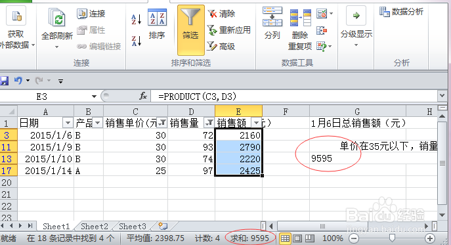Viewport: 451px width, 245px height.
Task: Switch to Normal view
Action: 285,238
